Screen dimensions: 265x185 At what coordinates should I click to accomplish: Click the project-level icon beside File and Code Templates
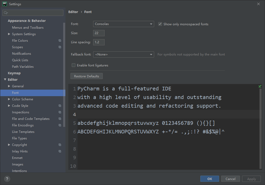pyautogui.click(x=60, y=119)
